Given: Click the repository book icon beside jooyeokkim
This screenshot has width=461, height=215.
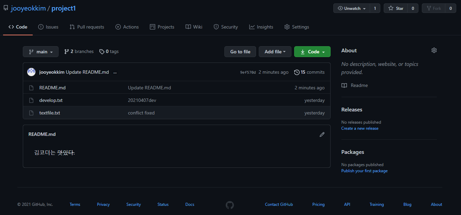Looking at the screenshot, I should click(6, 8).
